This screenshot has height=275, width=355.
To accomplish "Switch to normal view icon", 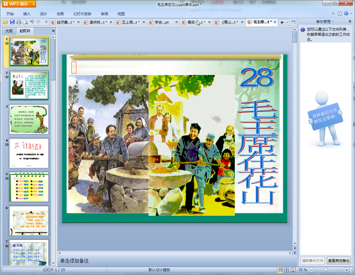I will pyautogui.click(x=280, y=270).
